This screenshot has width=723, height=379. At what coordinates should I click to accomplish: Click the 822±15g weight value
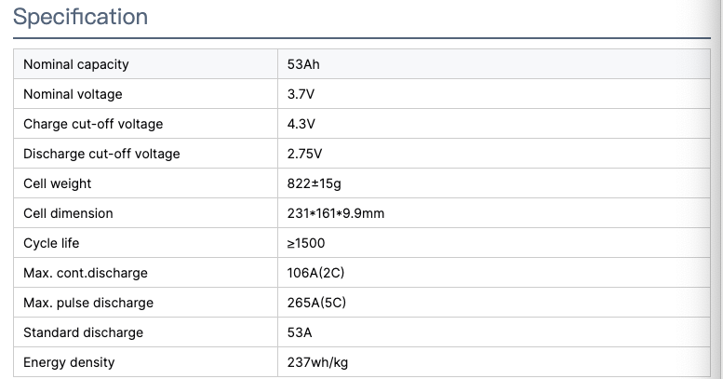click(314, 183)
